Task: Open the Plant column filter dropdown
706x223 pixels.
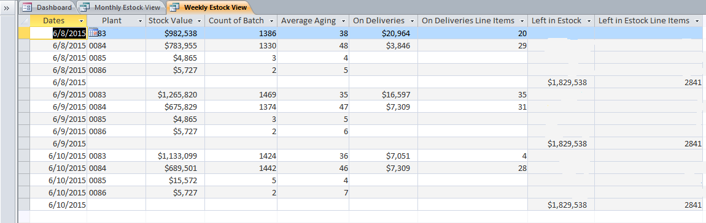Action: [140, 21]
